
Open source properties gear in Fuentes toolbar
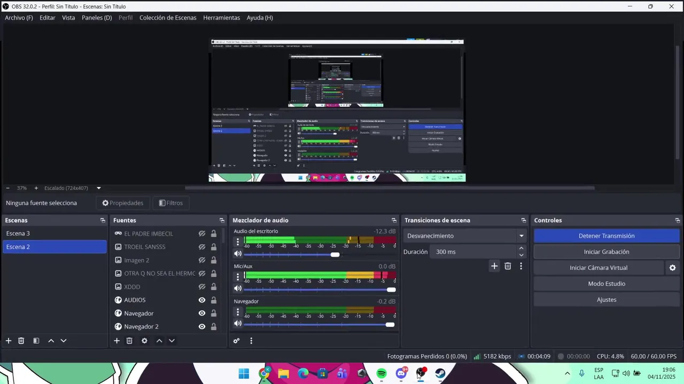(144, 341)
